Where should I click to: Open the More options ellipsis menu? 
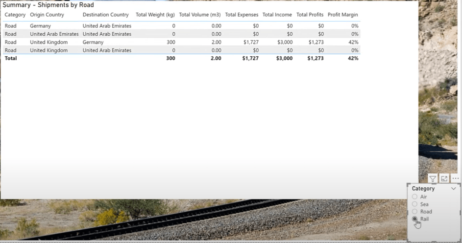pos(455,178)
